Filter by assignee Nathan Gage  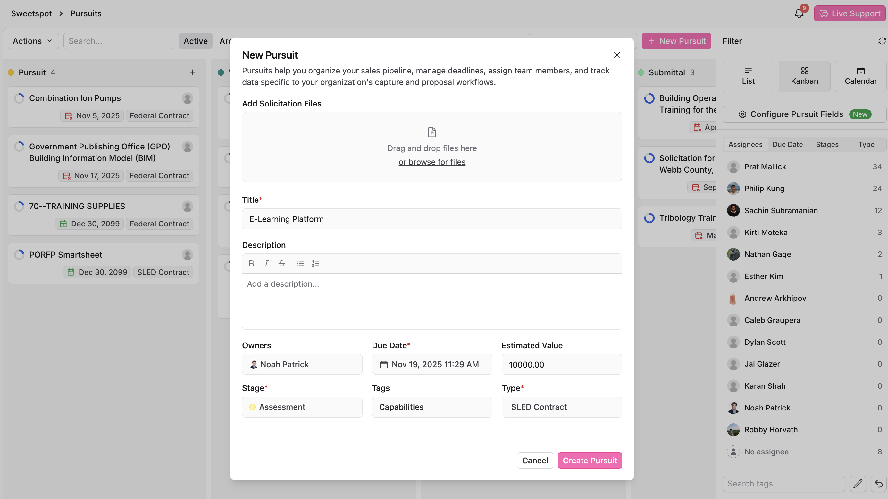tap(767, 254)
